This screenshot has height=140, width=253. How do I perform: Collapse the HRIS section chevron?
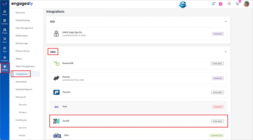point(225,52)
